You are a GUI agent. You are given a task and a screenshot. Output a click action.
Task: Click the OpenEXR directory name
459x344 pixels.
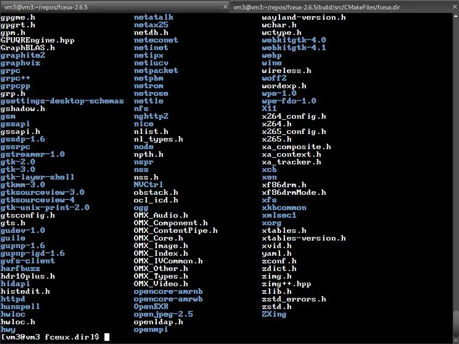pyautogui.click(x=151, y=306)
